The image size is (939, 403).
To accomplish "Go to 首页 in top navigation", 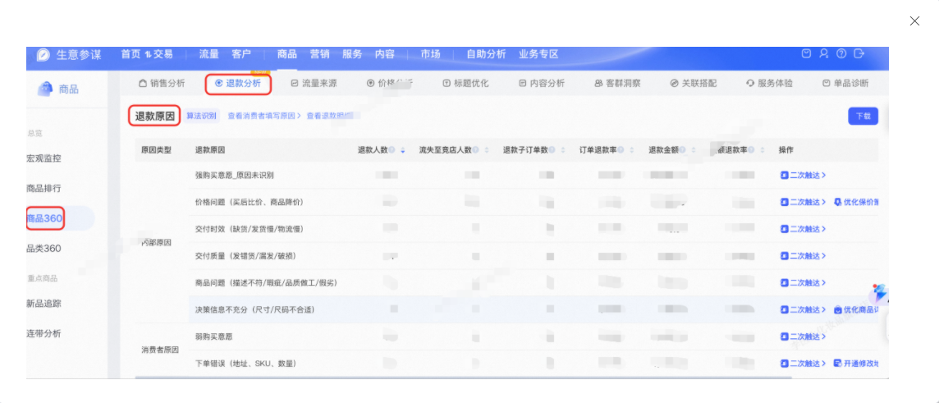I will click(x=131, y=54).
